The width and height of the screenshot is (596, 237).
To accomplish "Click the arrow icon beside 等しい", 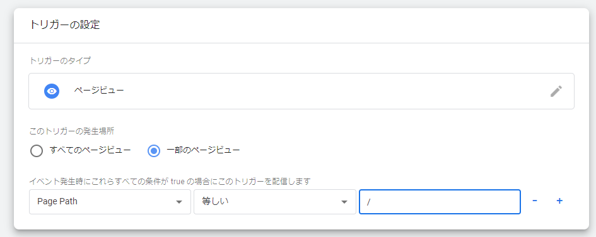I will (x=344, y=202).
